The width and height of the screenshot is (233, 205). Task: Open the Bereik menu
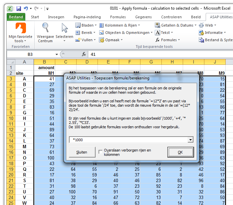tap(85, 33)
